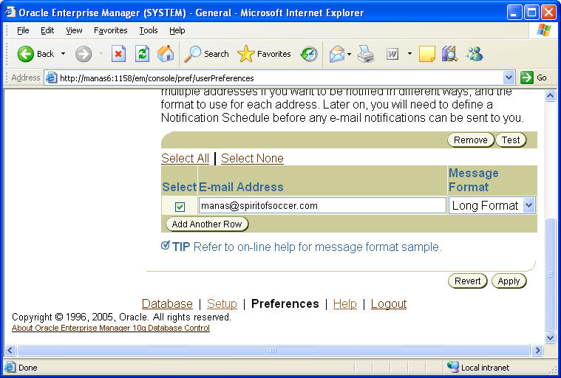This screenshot has height=378, width=561.
Task: Click the Research books icon
Action: click(x=449, y=54)
